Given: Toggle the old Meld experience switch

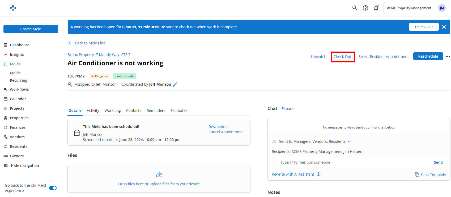Looking at the screenshot, I should (53, 188).
